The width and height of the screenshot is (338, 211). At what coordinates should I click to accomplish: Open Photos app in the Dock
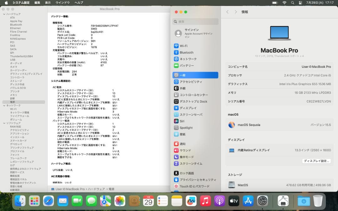click(120, 201)
